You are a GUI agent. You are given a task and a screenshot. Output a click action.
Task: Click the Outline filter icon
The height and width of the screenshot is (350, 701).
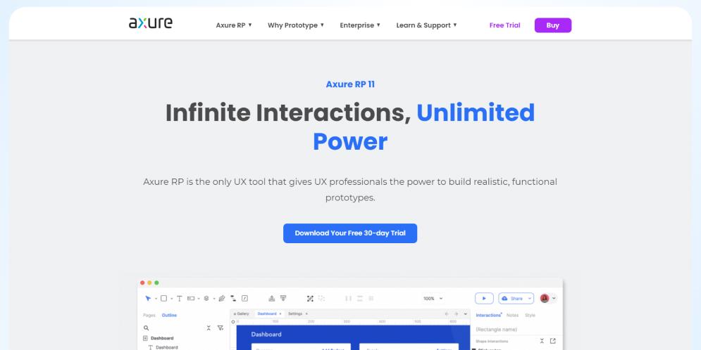pos(221,328)
